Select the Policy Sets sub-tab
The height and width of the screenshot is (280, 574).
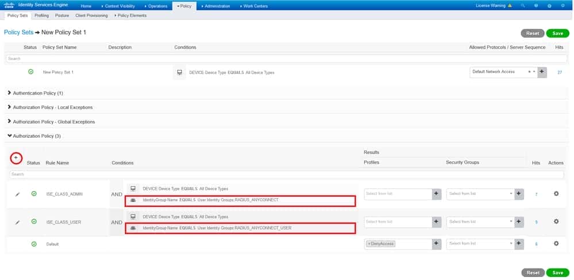tap(18, 15)
